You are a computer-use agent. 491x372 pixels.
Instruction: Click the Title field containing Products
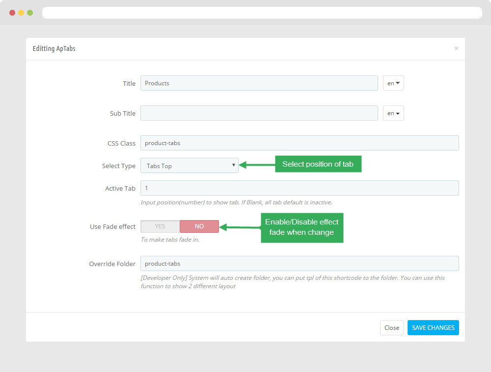pyautogui.click(x=259, y=83)
